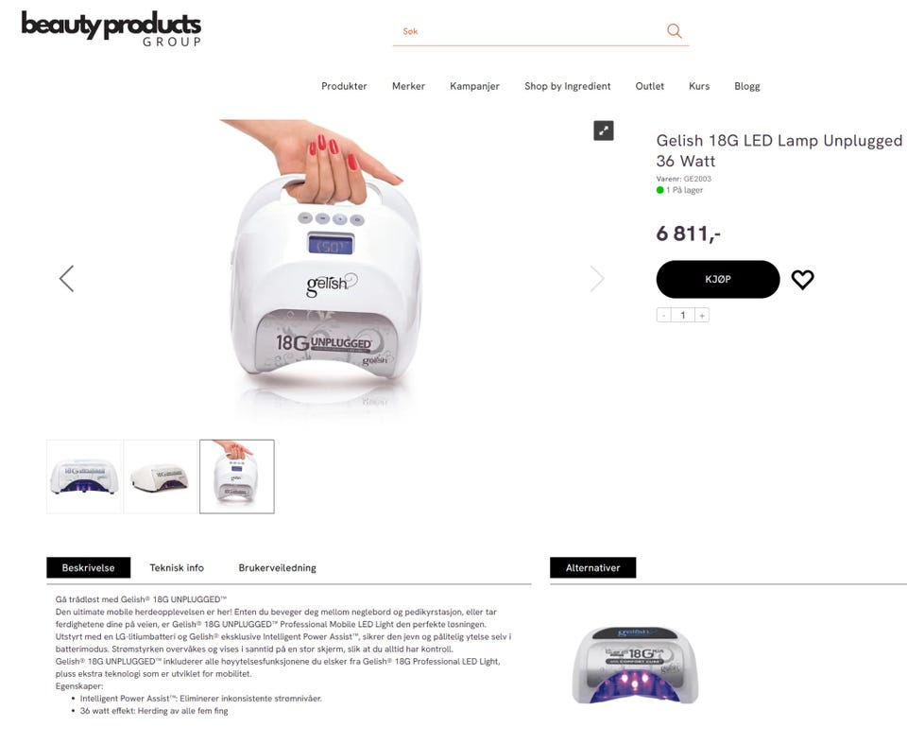The height and width of the screenshot is (745, 907).
Task: Click the KJØP buy button
Action: (718, 280)
